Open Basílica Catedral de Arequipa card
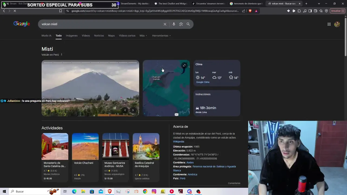Image resolution: width=347 pixels, height=195 pixels. 146,157
